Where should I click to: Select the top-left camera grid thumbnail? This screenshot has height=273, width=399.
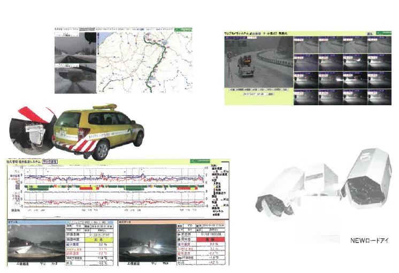305,45
